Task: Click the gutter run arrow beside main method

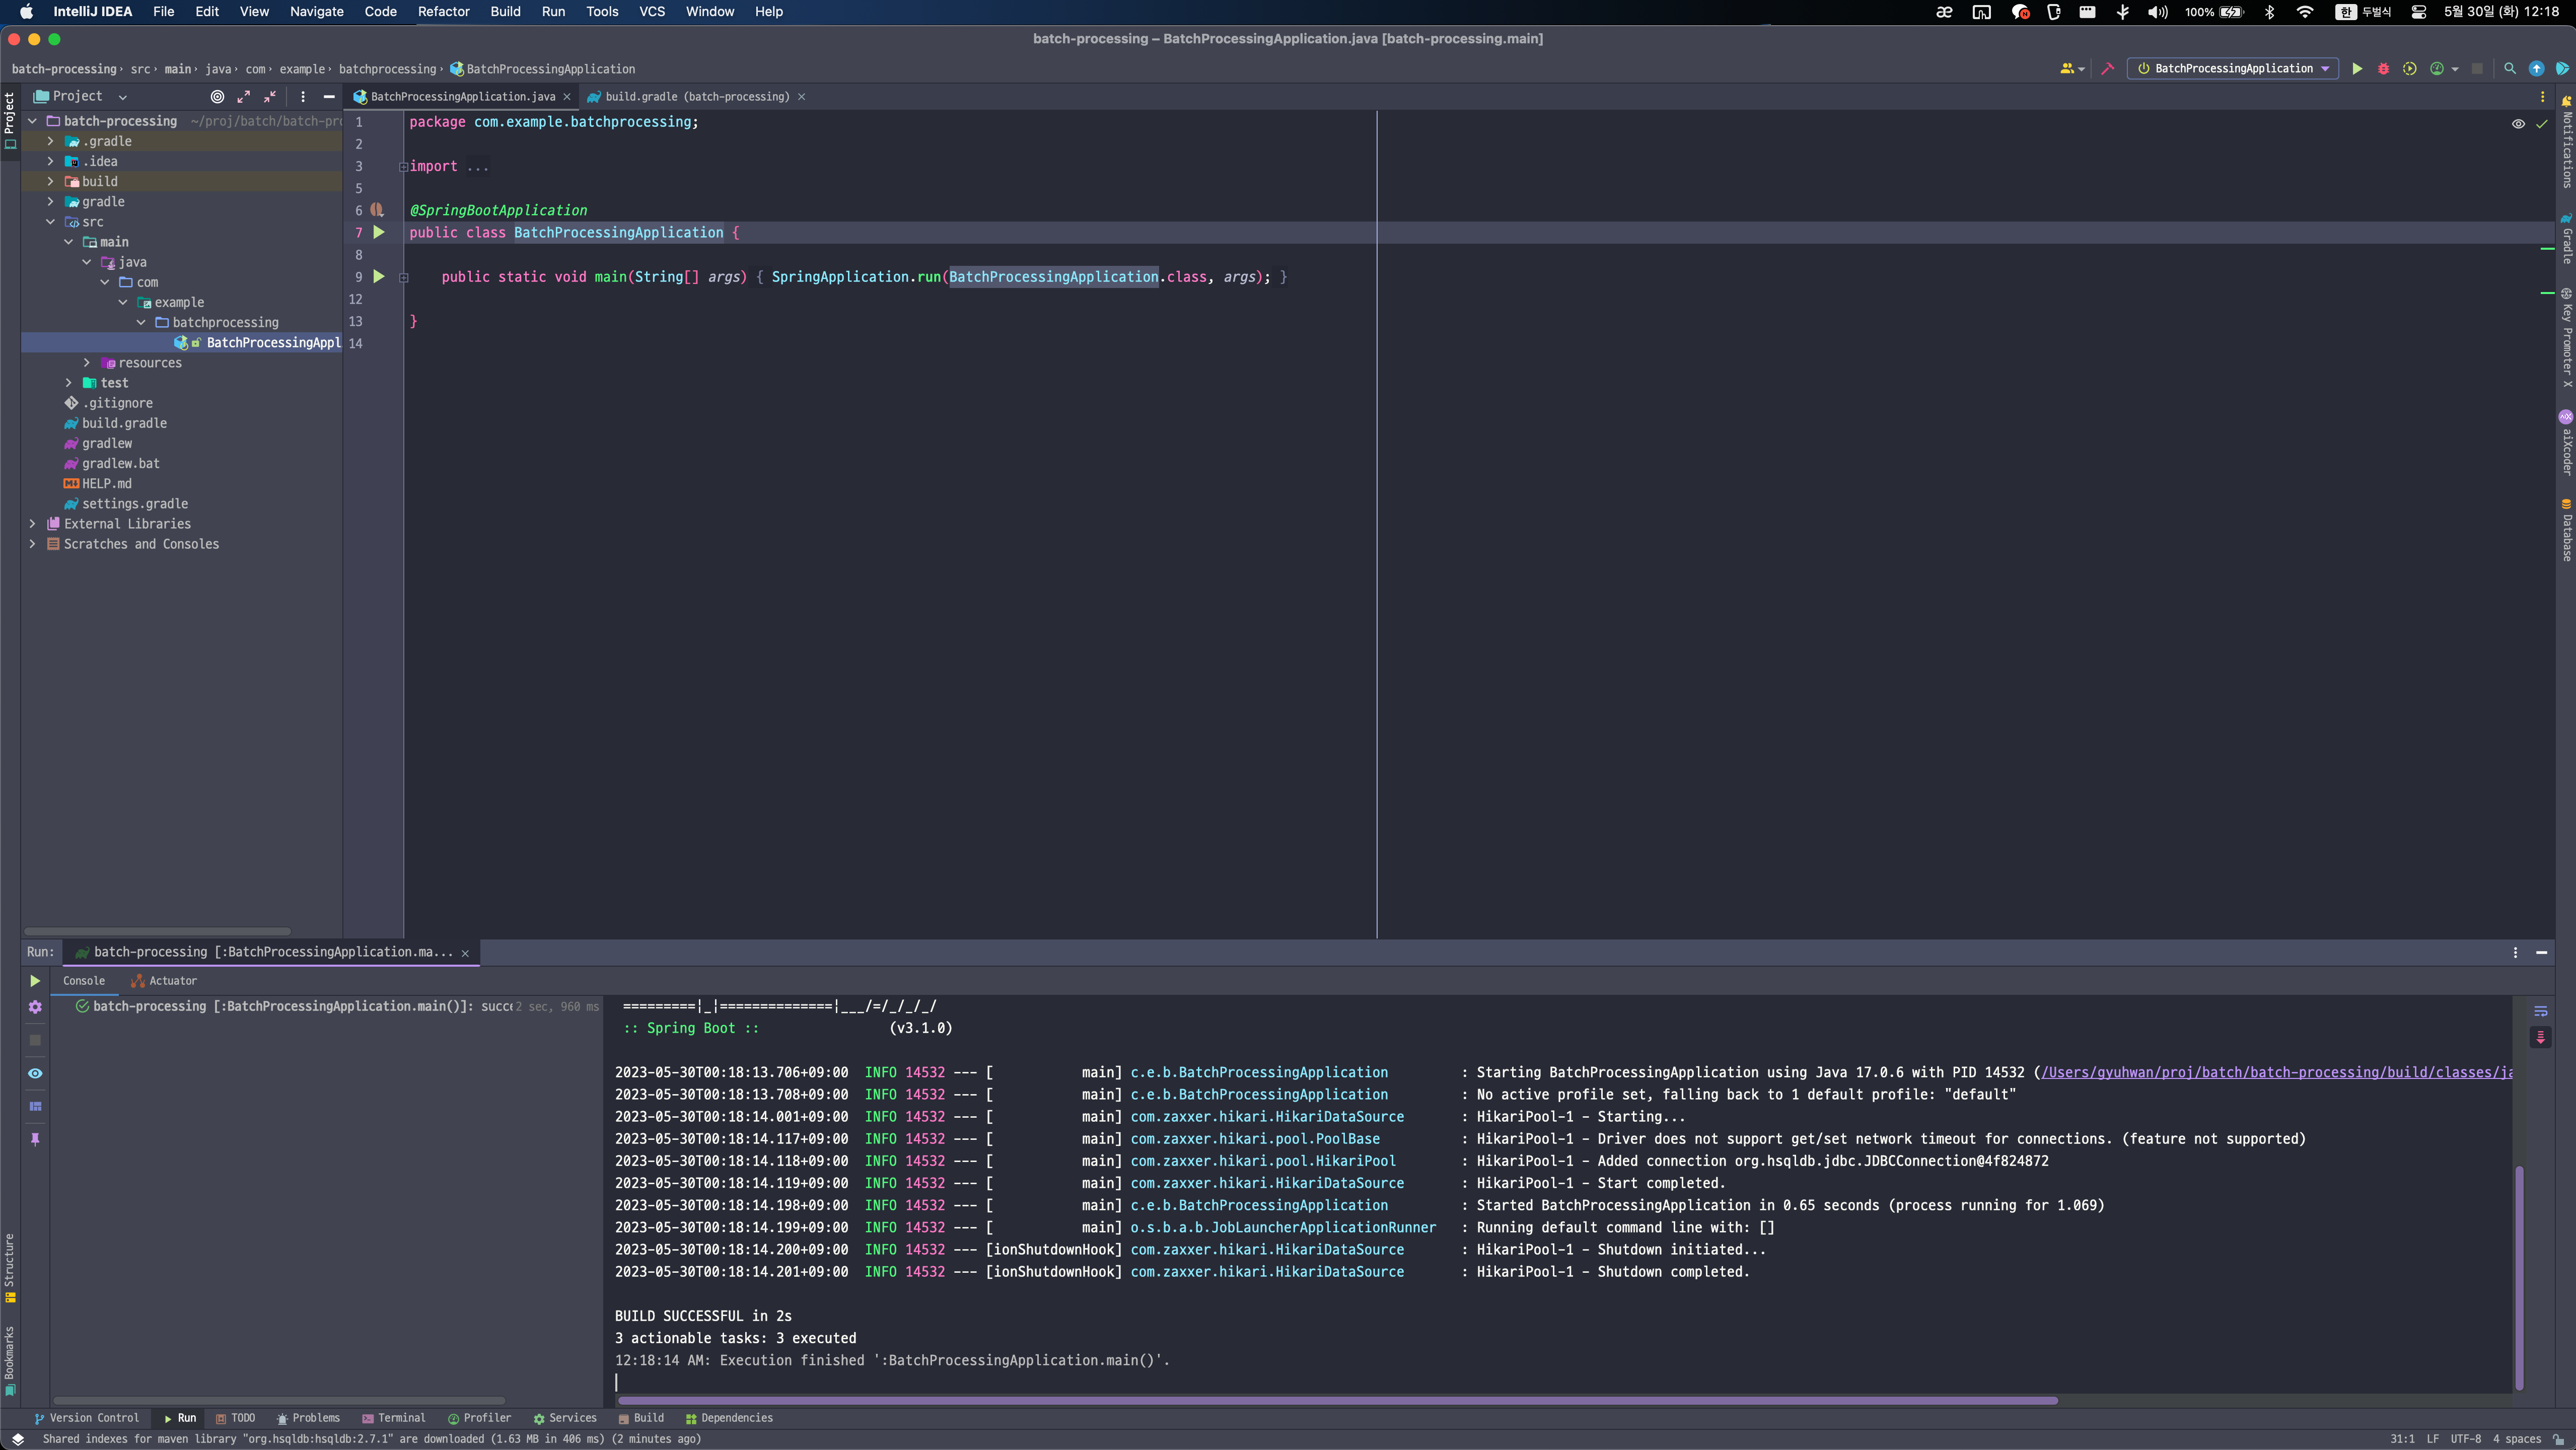Action: tap(379, 277)
